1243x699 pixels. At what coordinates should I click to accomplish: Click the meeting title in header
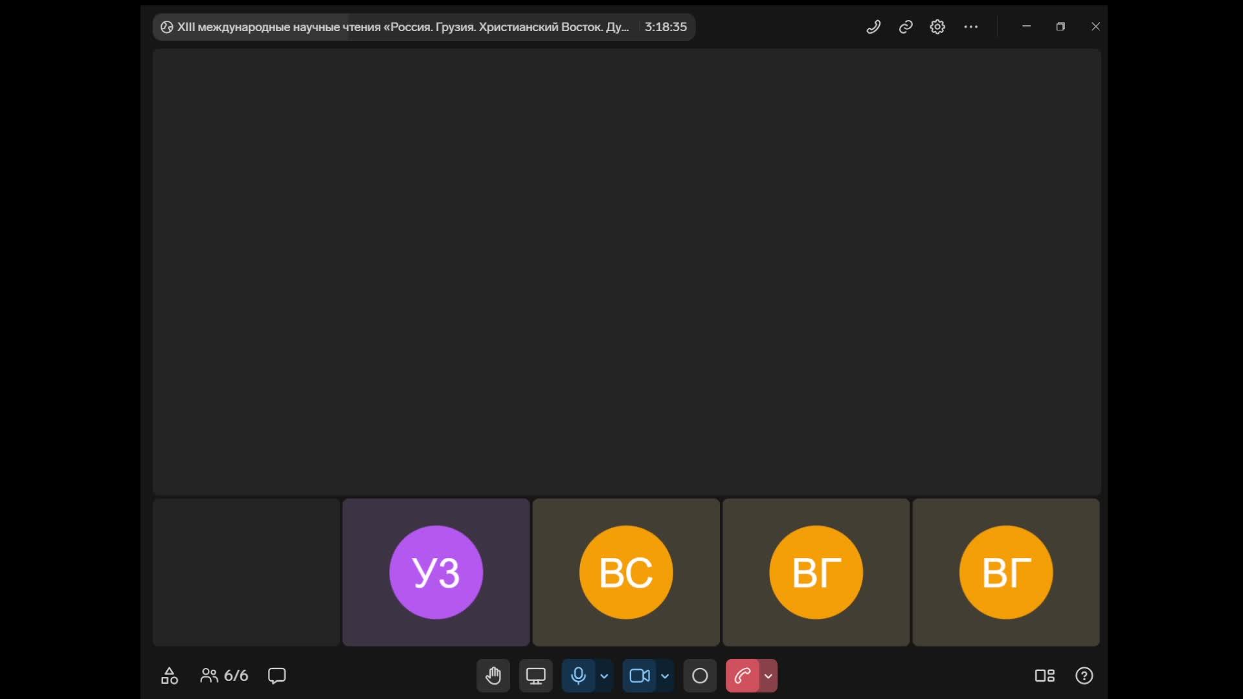[x=401, y=27]
